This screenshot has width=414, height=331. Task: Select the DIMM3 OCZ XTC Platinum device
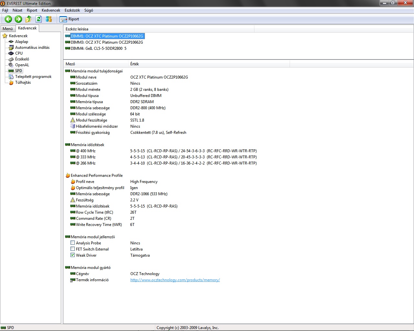(107, 42)
